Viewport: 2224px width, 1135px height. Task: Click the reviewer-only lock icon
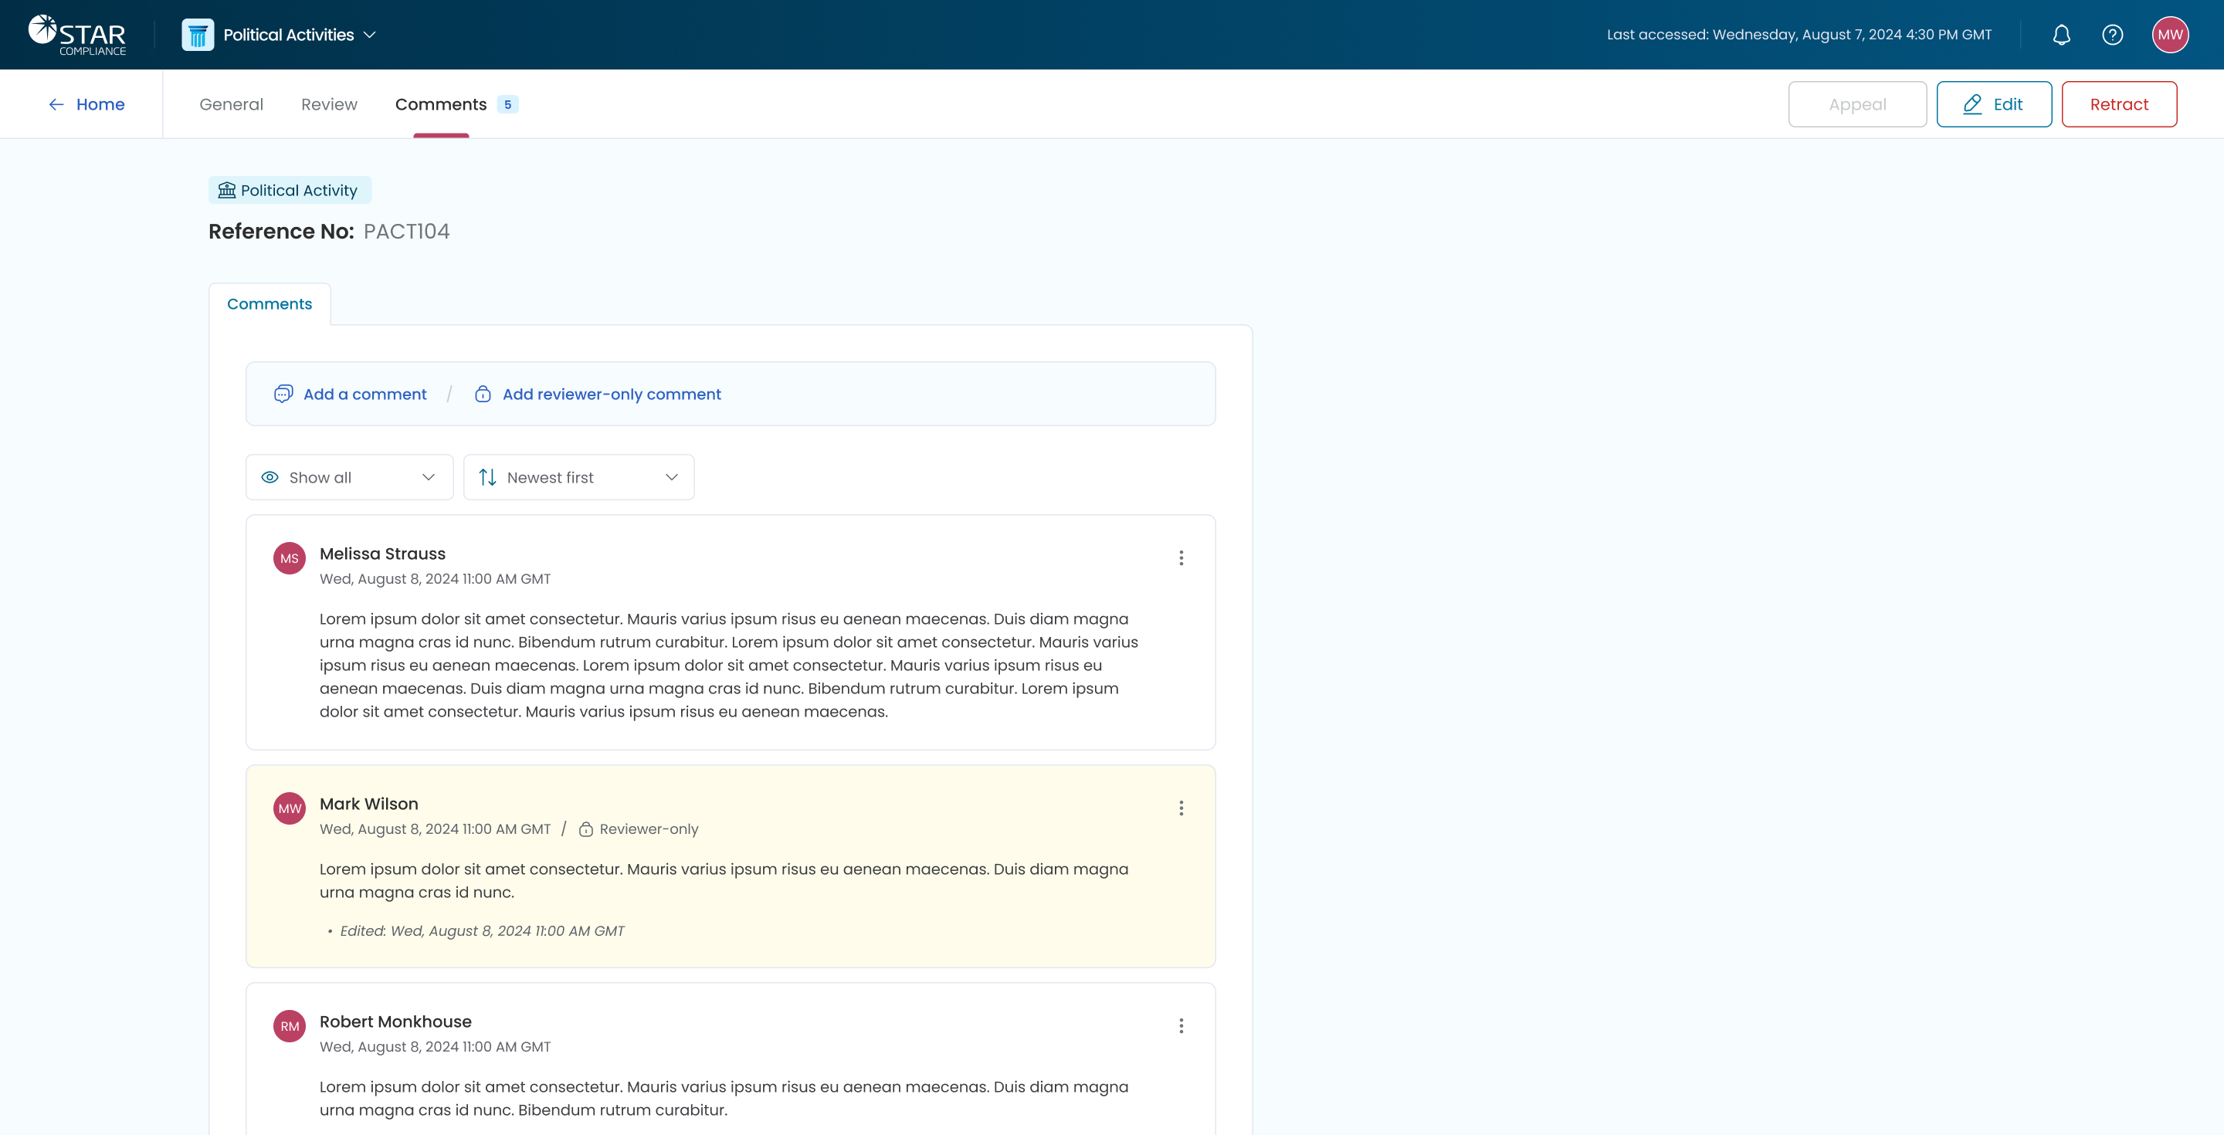click(x=585, y=829)
